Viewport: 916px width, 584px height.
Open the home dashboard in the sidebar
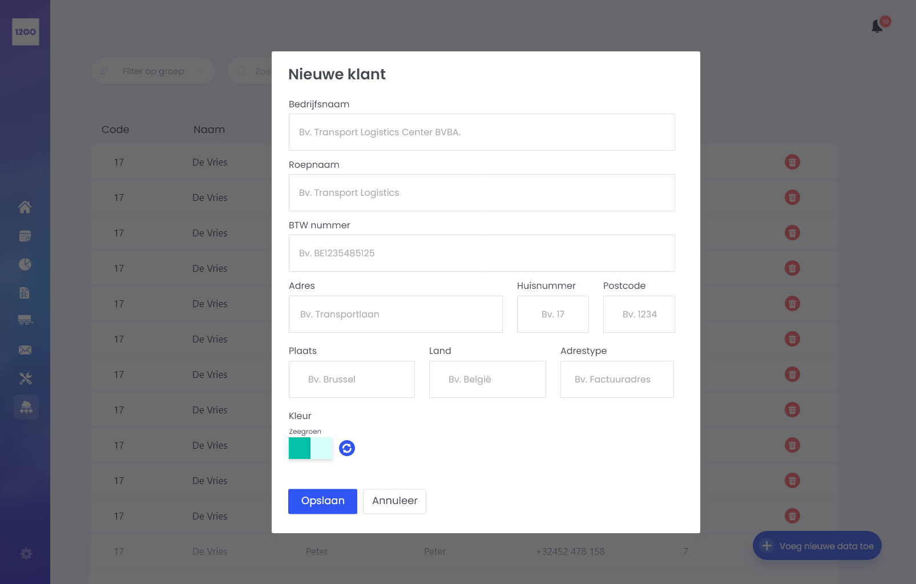click(25, 207)
